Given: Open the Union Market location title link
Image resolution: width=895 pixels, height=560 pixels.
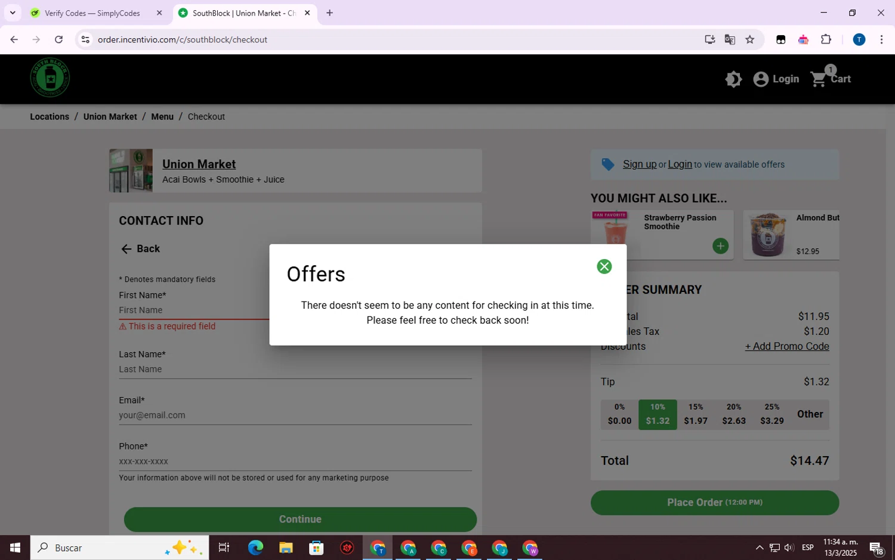Looking at the screenshot, I should 199,164.
